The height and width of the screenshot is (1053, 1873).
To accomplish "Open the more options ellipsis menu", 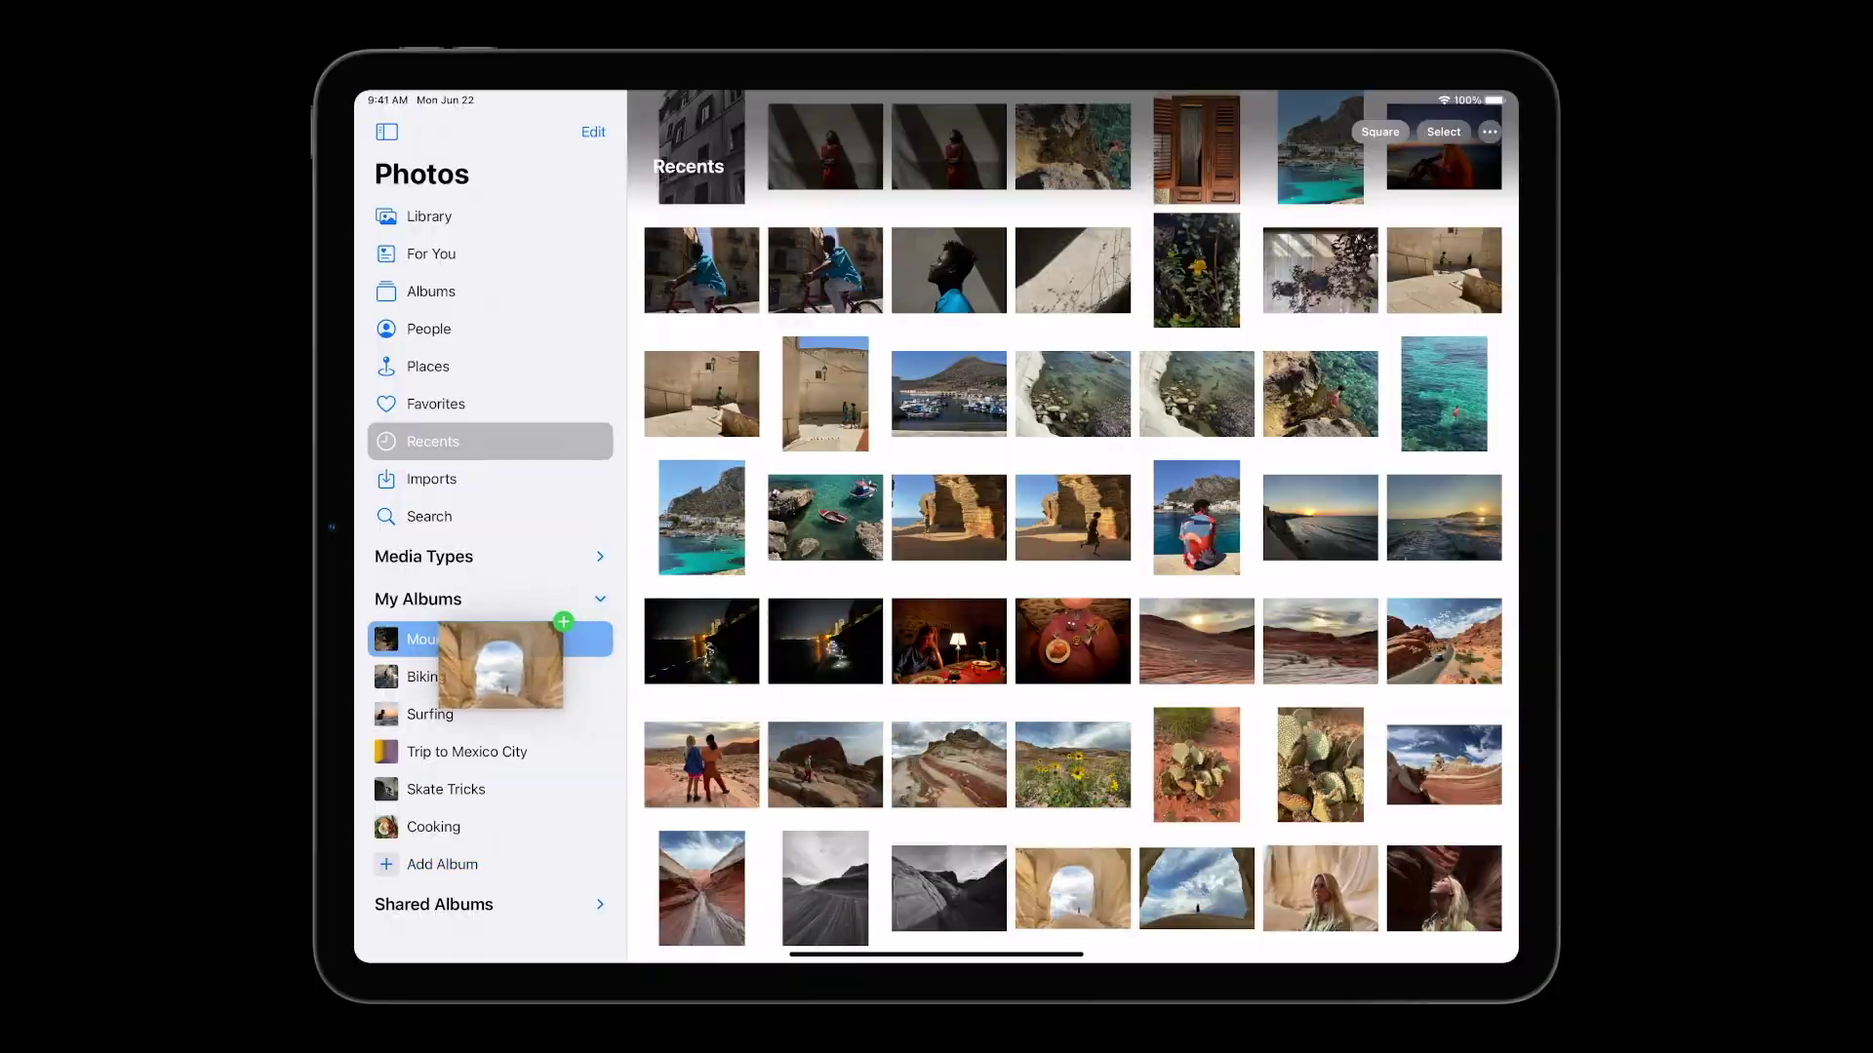I will point(1489,132).
